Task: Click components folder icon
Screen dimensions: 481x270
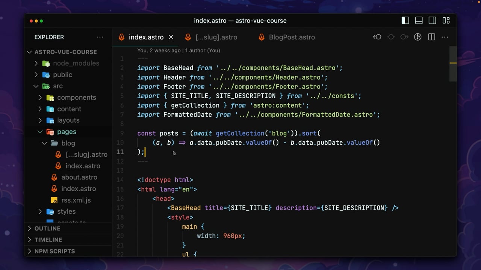Action: [50, 97]
